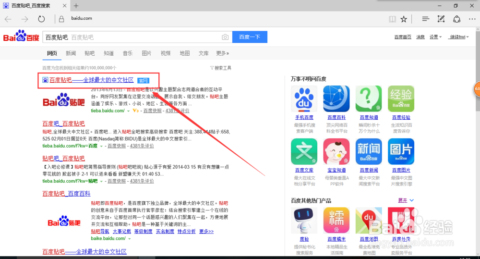The height and width of the screenshot is (259, 480).
Task: Click the browser forward arrow
Action: (24, 19)
